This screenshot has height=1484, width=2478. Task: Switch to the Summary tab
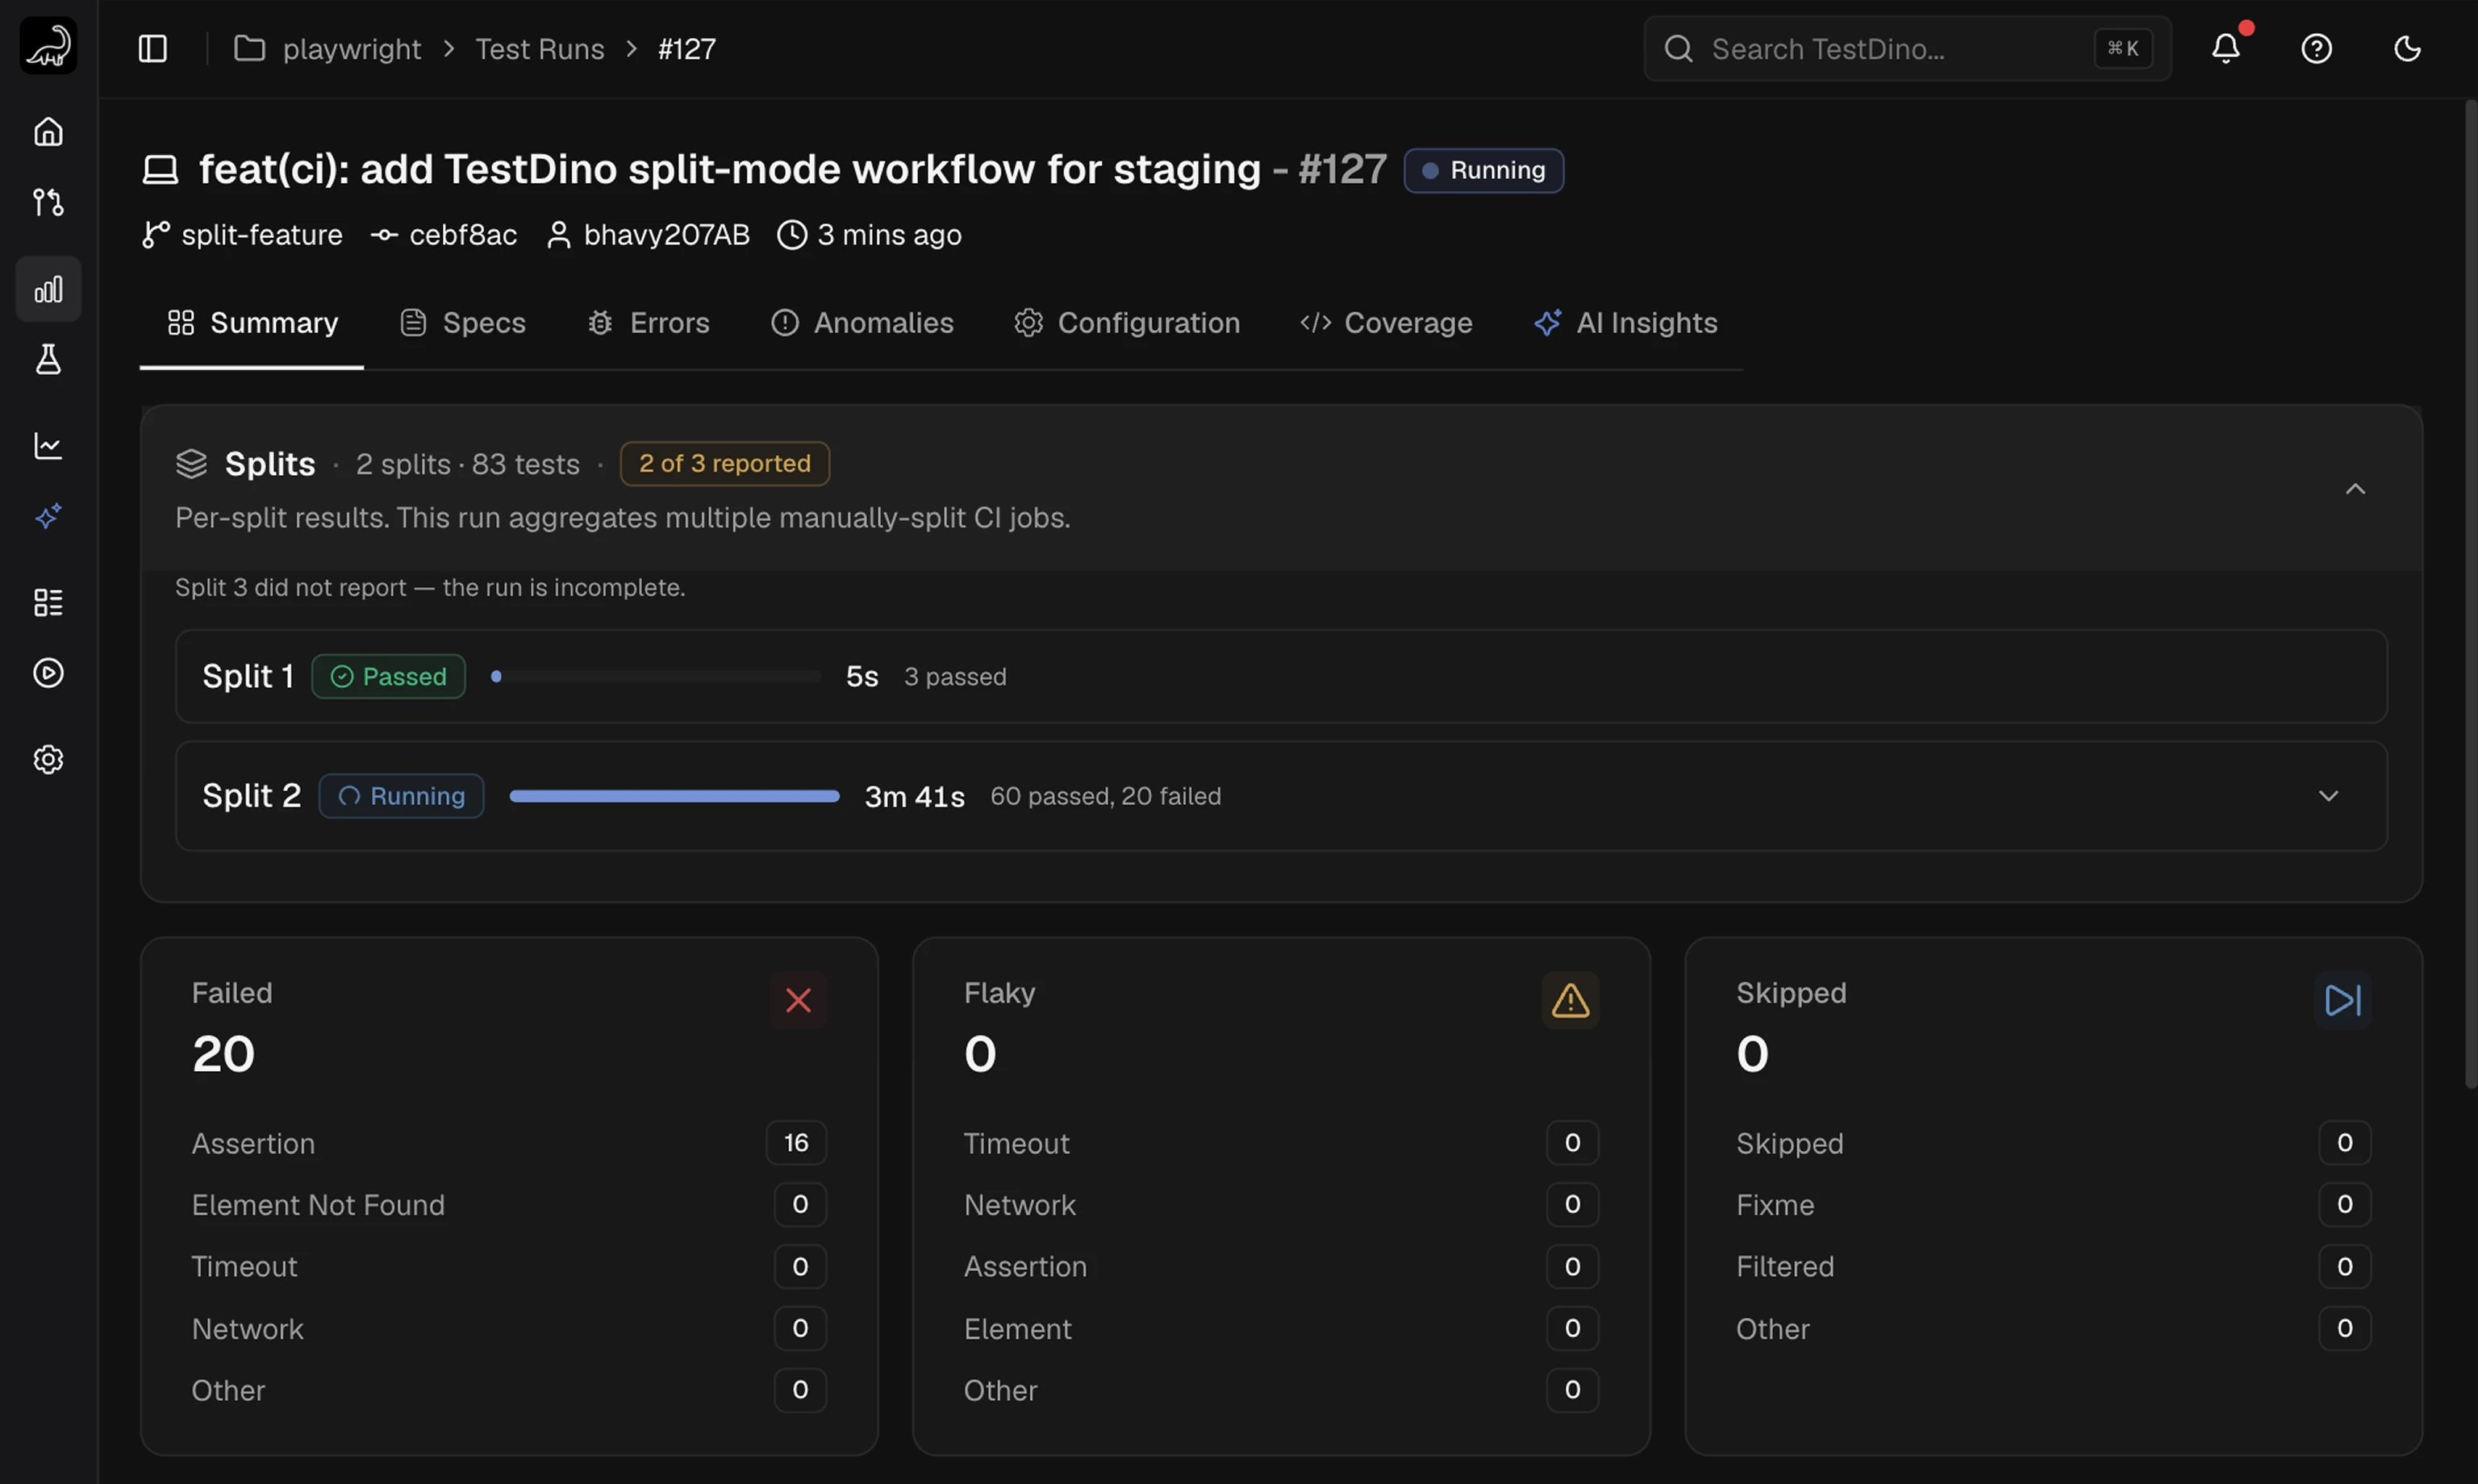point(252,323)
